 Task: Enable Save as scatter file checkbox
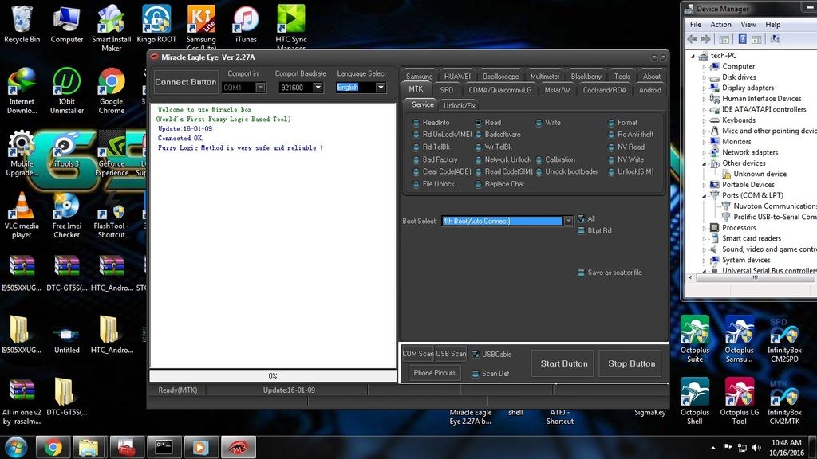click(x=581, y=273)
